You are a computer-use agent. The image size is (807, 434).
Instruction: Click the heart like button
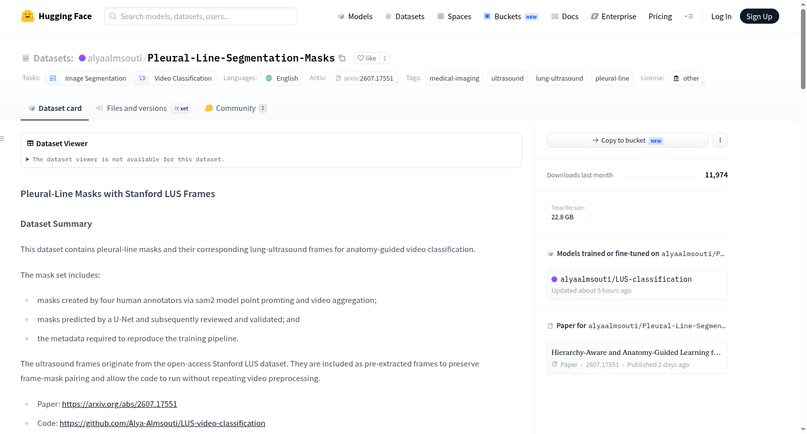click(367, 58)
